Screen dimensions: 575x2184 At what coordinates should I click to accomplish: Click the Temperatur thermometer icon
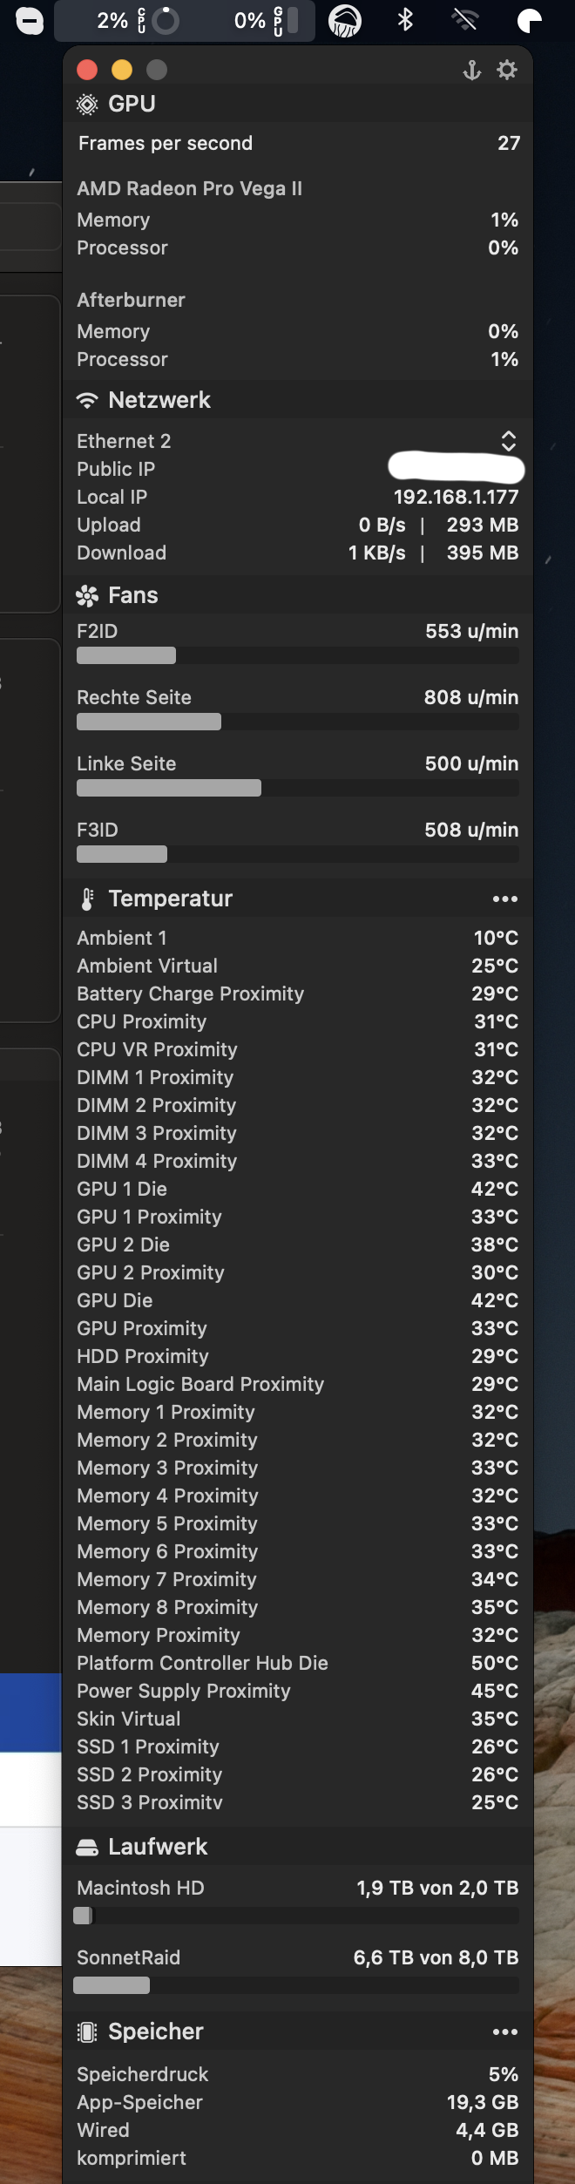87,899
